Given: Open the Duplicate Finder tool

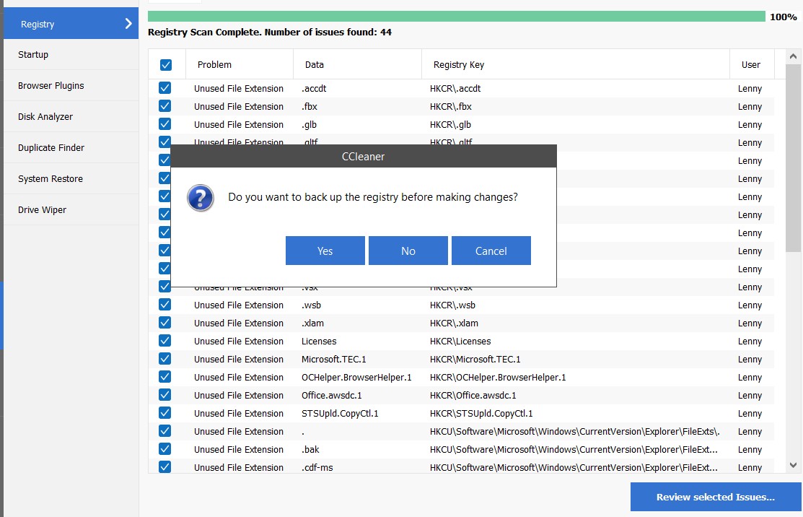Looking at the screenshot, I should (71, 147).
